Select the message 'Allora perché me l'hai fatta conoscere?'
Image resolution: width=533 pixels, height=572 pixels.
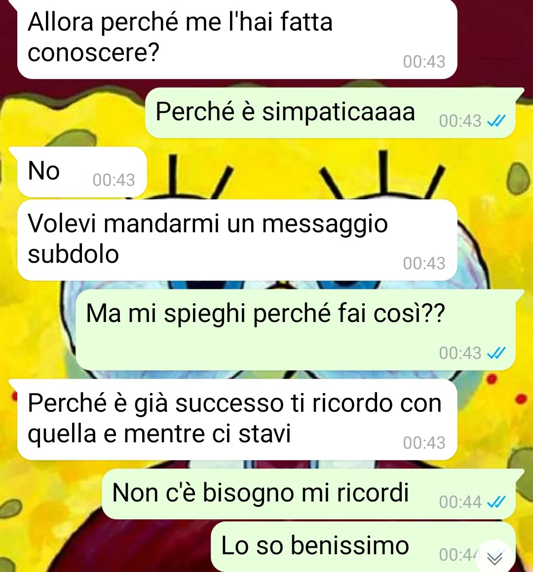[x=237, y=38]
